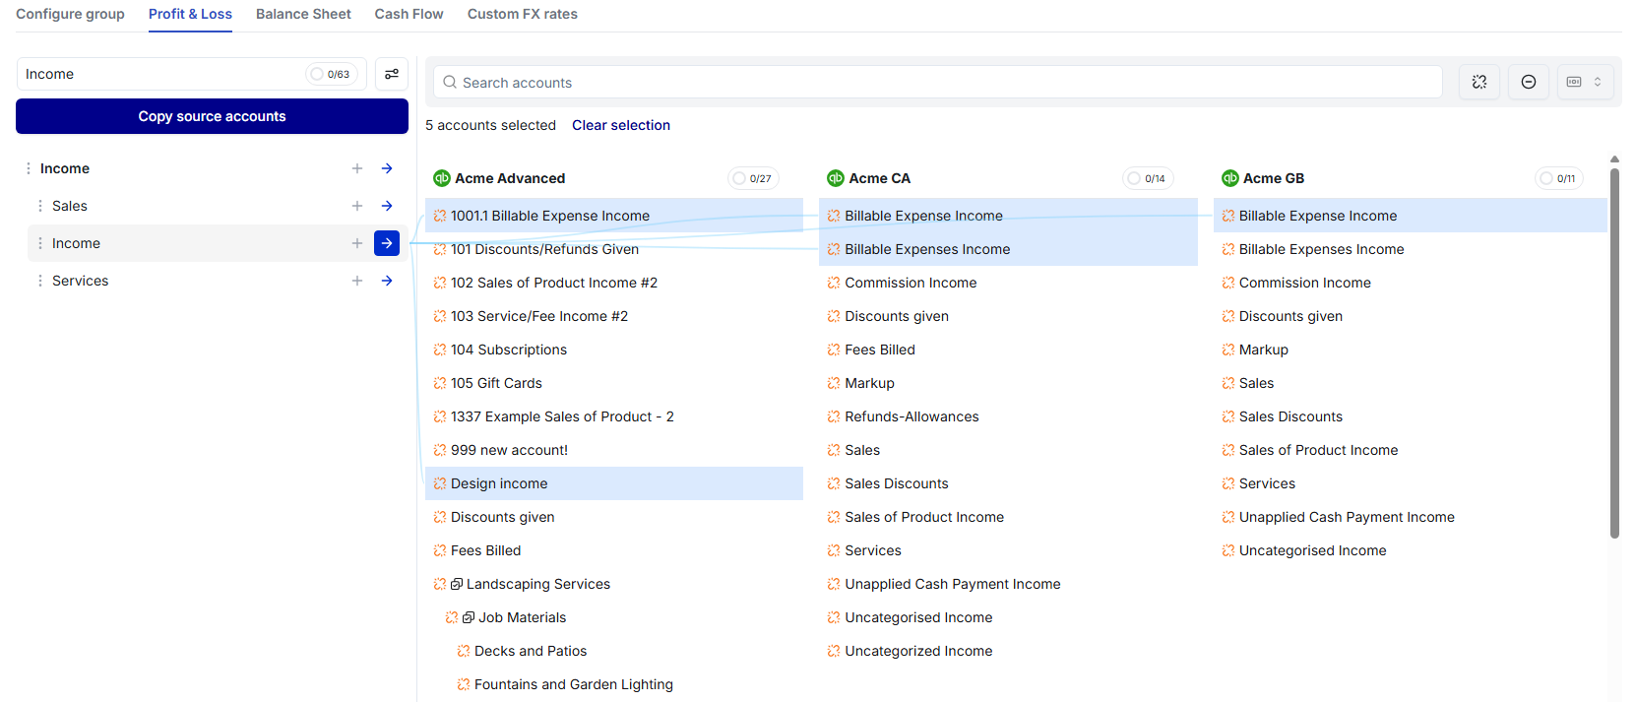Screen dimensions: 1635x702
Task: Deselect the Design income account
Action: click(x=614, y=483)
